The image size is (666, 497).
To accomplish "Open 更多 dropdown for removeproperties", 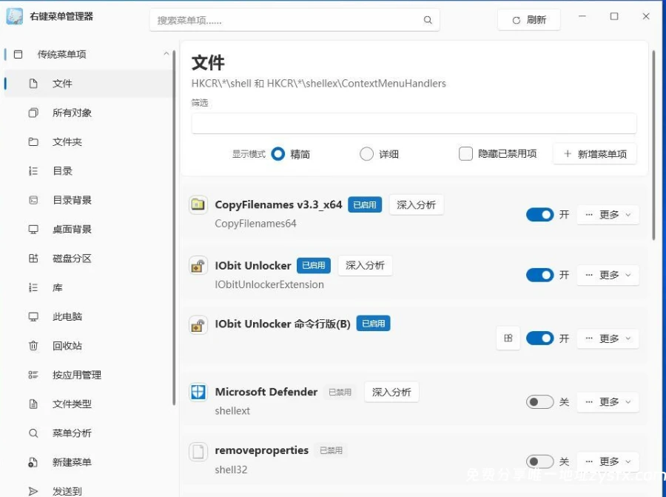I will point(608,461).
